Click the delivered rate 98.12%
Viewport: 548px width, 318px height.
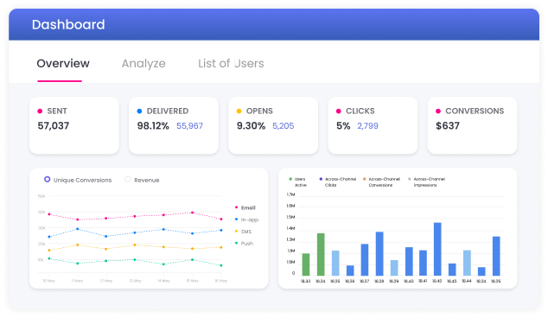(153, 126)
